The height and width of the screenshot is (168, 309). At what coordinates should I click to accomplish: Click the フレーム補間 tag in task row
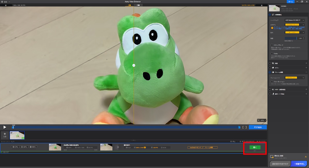tap(210, 147)
